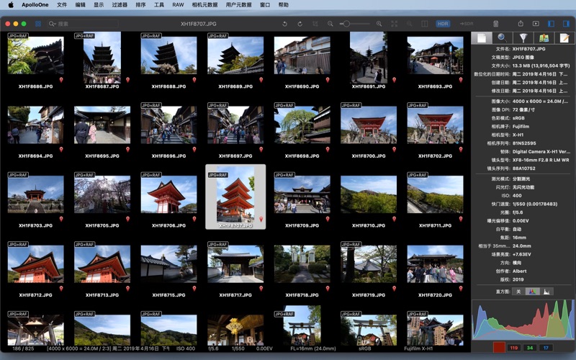
Task: Rotate image clockwise in toolbar
Action: click(300, 24)
